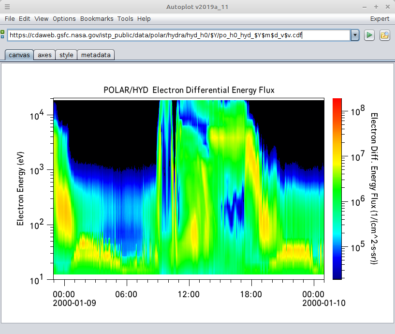Viewport: 395px width, 334px height.
Task: Switch to the metadata tab
Action: 96,55
